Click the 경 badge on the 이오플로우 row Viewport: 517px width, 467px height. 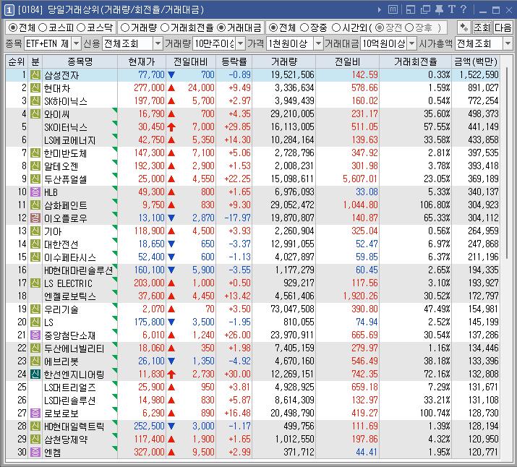35,218
